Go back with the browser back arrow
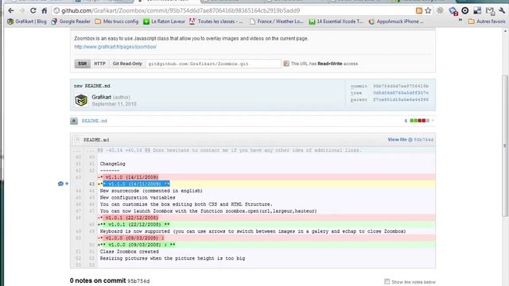 pyautogui.click(x=11, y=10)
